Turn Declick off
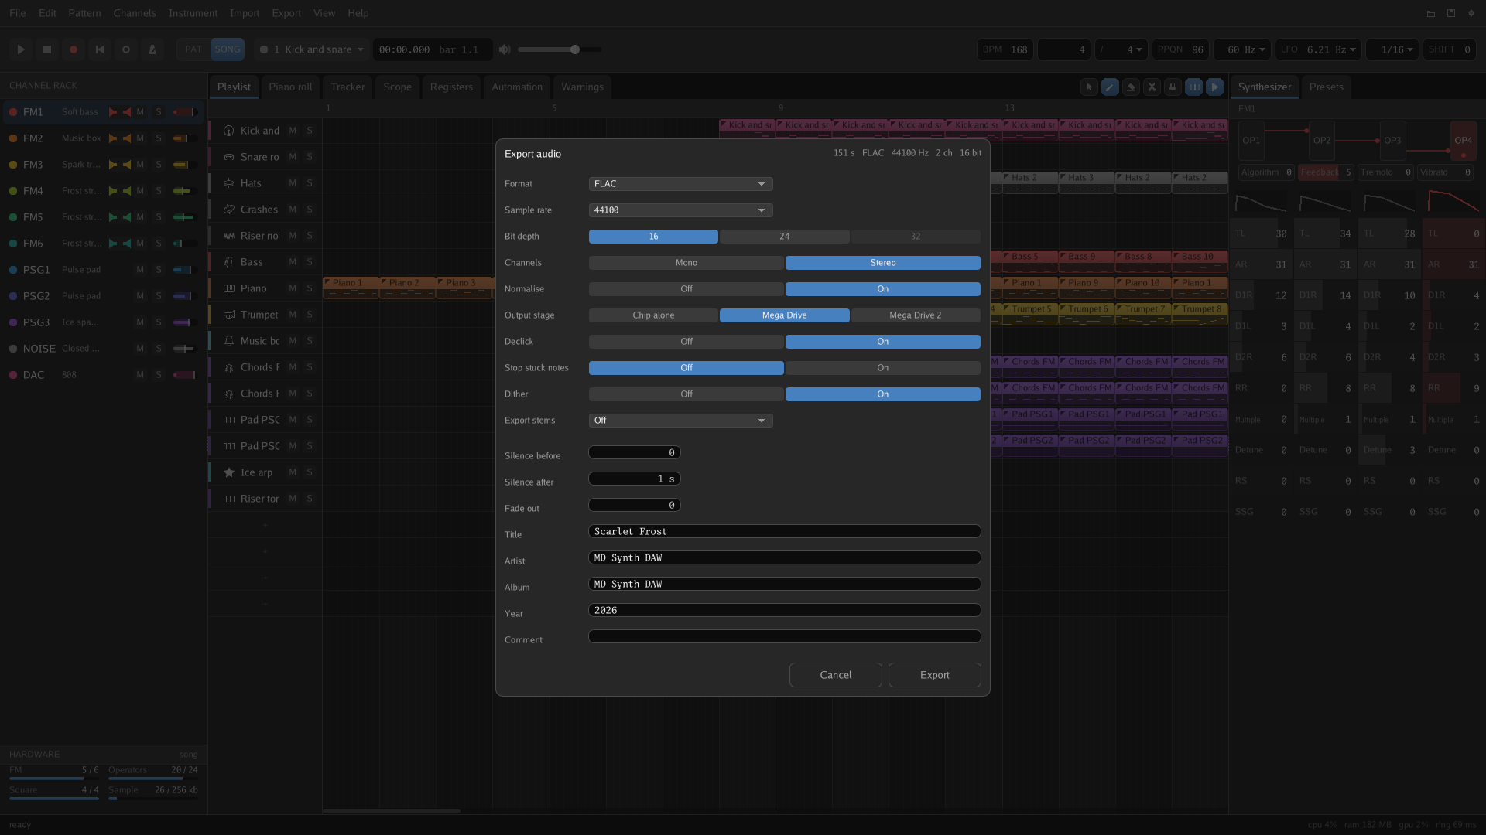 687,342
